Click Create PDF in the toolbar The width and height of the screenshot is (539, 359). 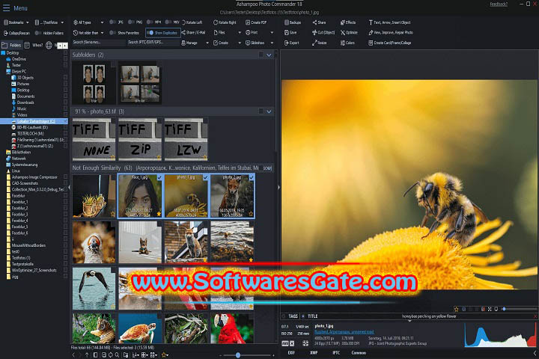256,22
